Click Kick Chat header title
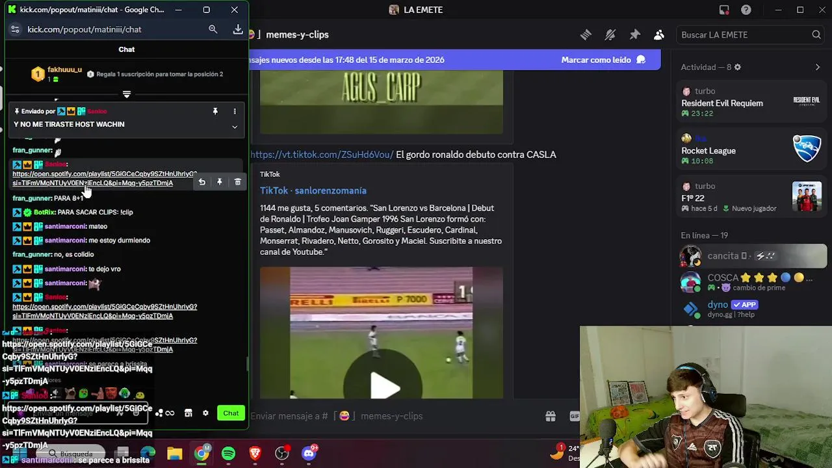The height and width of the screenshot is (468, 832). (x=127, y=49)
